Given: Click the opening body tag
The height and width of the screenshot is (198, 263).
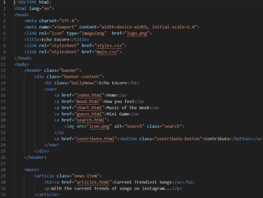Looking at the screenshot, I should point(21,64).
